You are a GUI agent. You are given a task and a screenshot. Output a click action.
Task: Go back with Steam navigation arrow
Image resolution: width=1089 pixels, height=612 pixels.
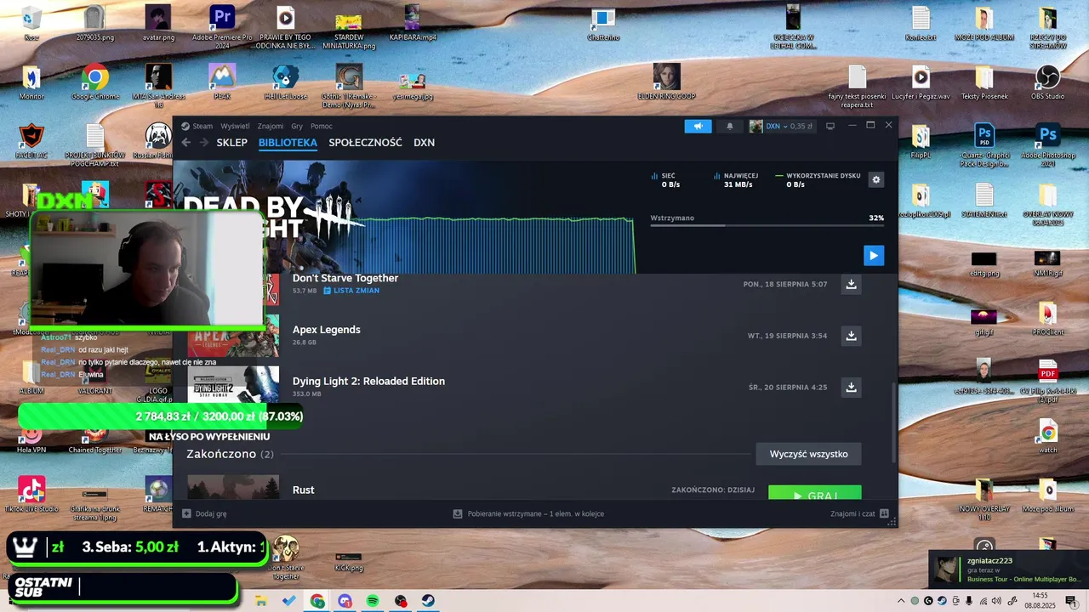tap(186, 143)
